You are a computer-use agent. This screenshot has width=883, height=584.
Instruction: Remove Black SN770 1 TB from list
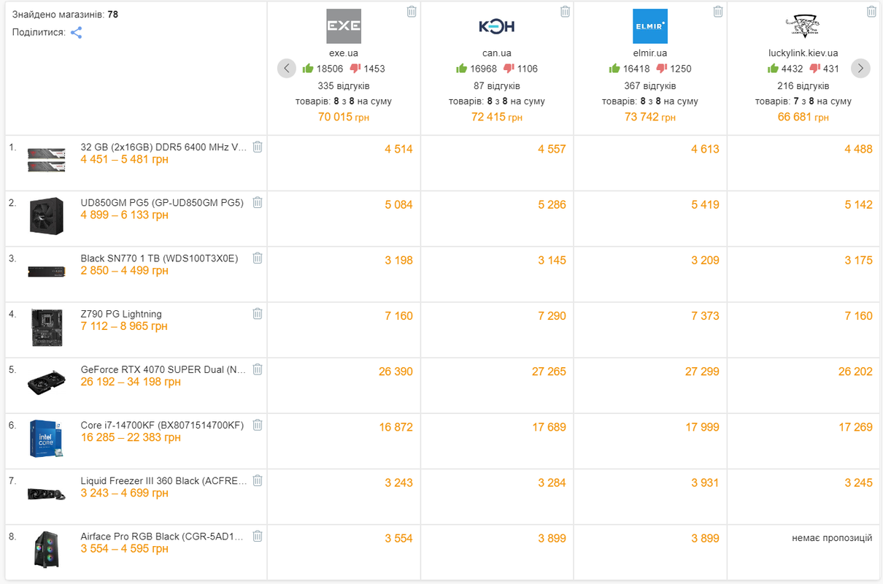258,258
